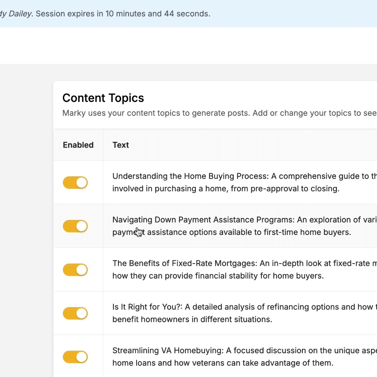The width and height of the screenshot is (377, 377).
Task: Click the Content Topics heading
Action: pos(103,98)
